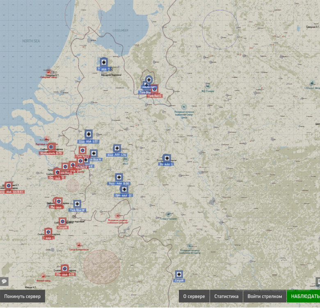Click the Аэродром подскока text in the north

click(x=111, y=75)
